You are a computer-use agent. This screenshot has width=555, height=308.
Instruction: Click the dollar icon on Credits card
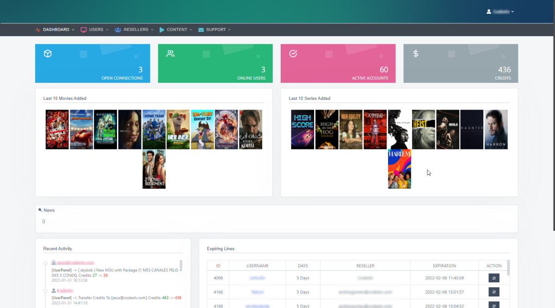[x=415, y=54]
